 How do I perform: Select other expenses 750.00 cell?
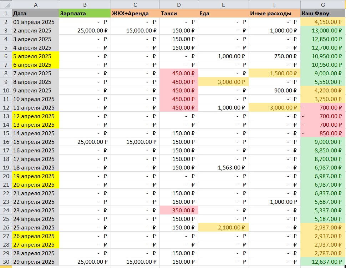coord(275,56)
